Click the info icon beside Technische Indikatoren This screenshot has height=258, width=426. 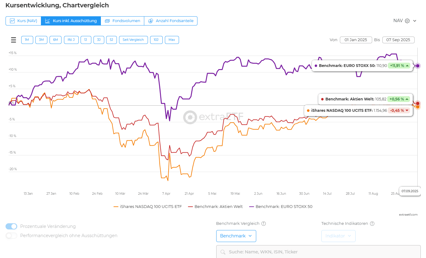tap(372, 224)
